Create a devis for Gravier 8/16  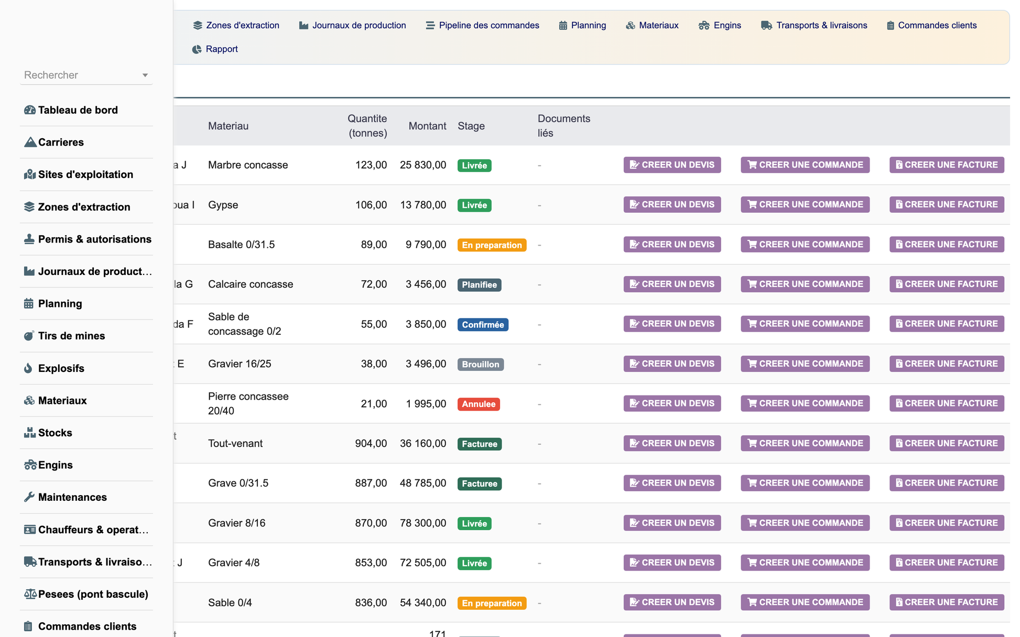tap(672, 523)
